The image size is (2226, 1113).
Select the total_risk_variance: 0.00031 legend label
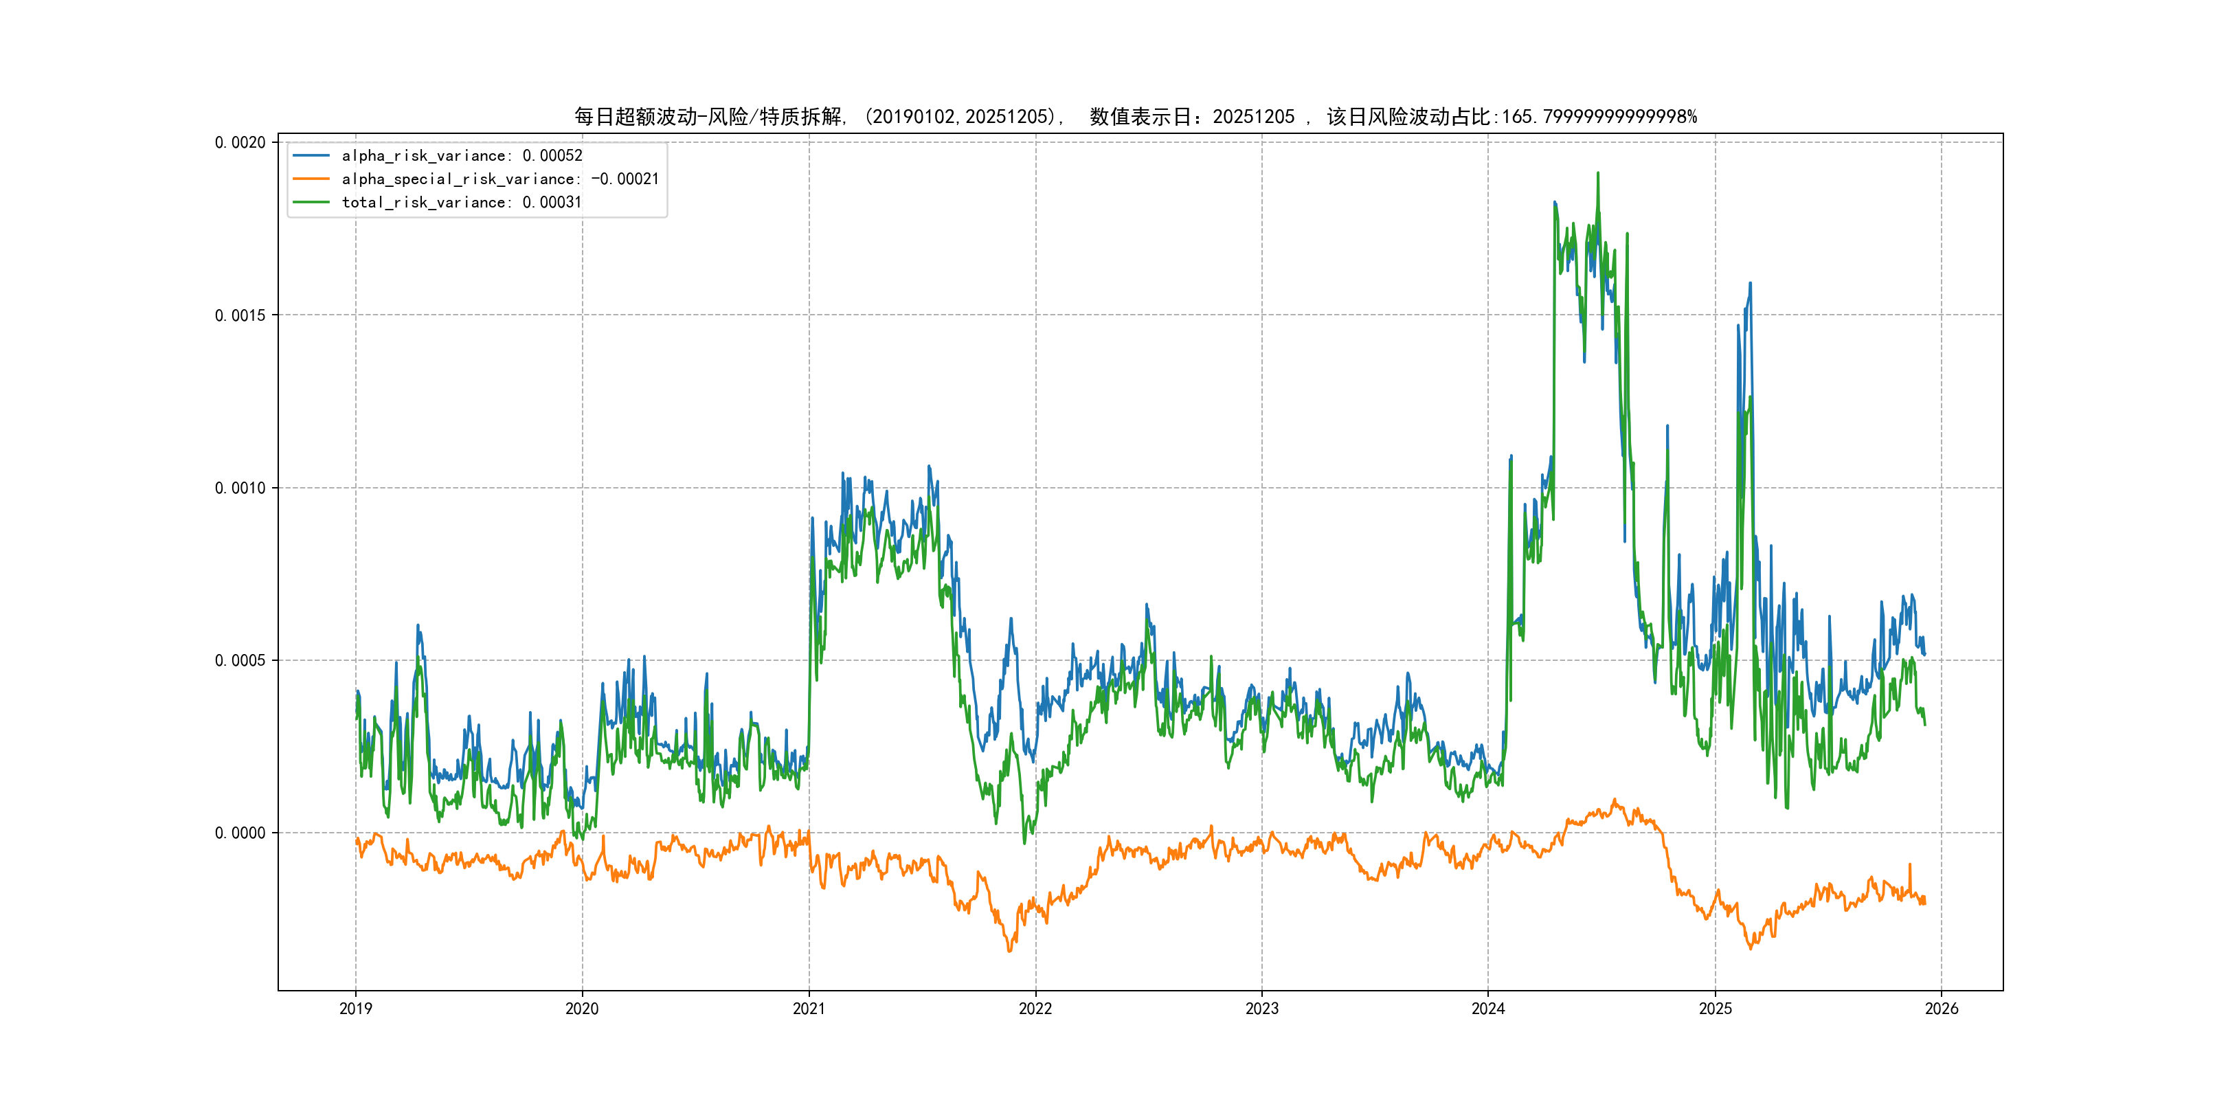click(462, 202)
